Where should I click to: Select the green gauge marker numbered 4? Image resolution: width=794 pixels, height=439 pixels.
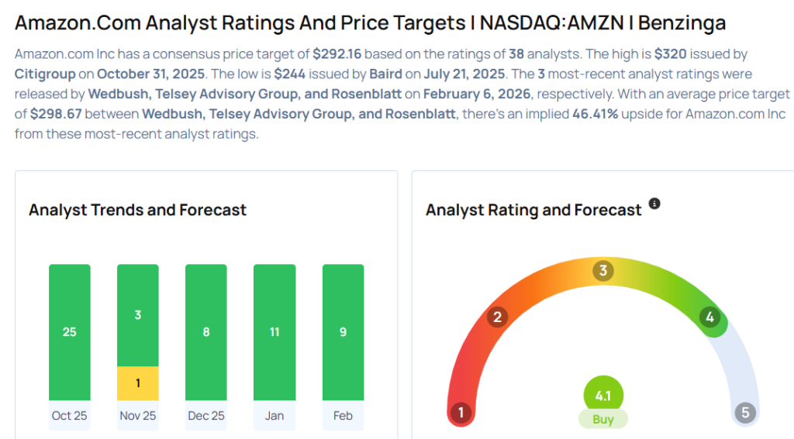click(x=709, y=317)
